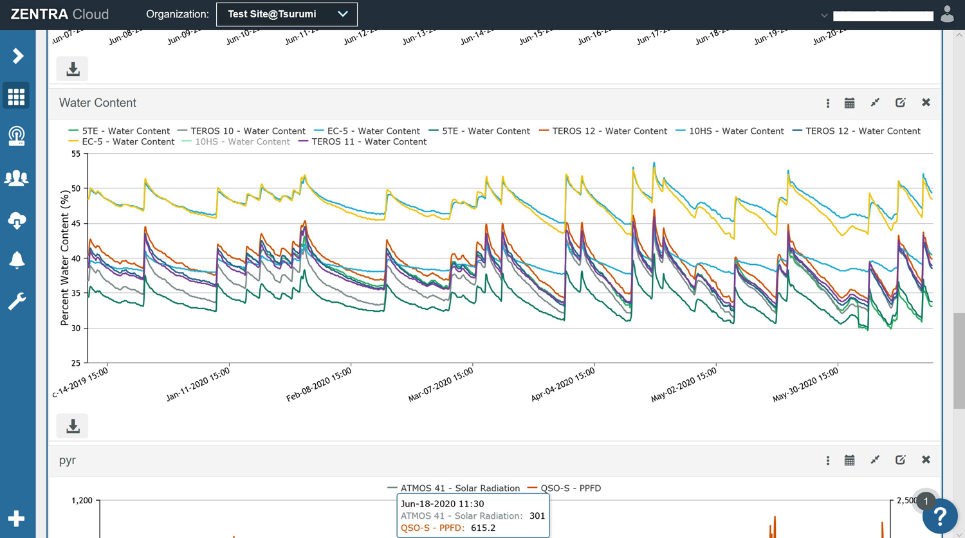The height and width of the screenshot is (538, 965).
Task: Collapse the Water Content chart panel
Action: (875, 103)
